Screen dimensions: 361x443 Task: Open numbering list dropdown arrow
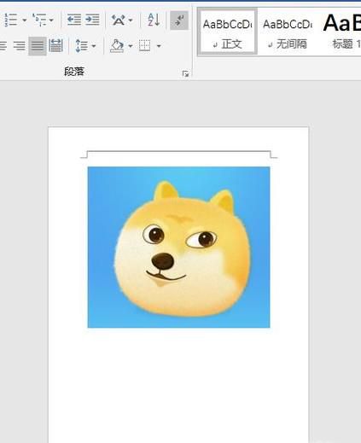25,20
